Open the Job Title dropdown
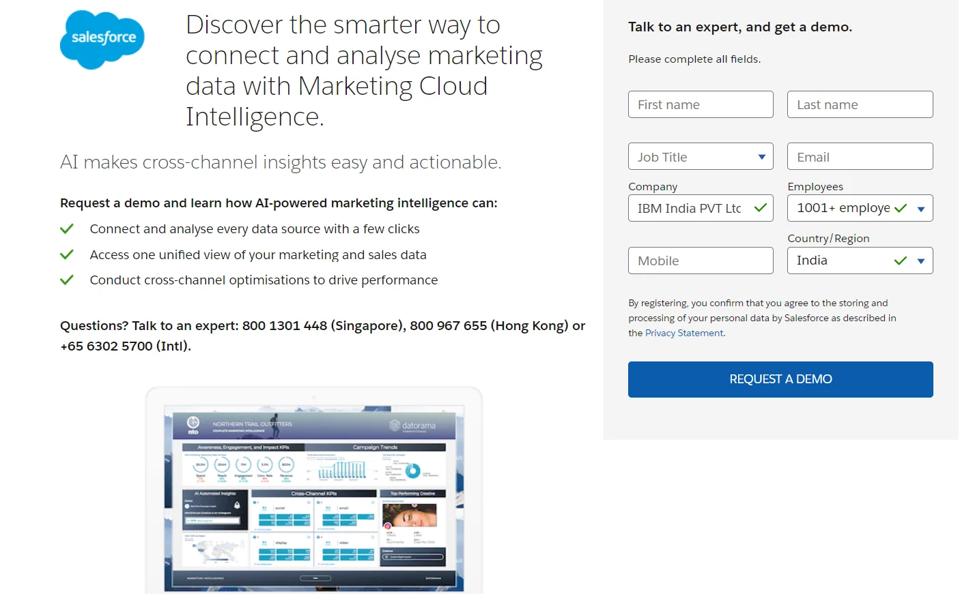Viewport: 960px width, 594px height. click(x=701, y=157)
